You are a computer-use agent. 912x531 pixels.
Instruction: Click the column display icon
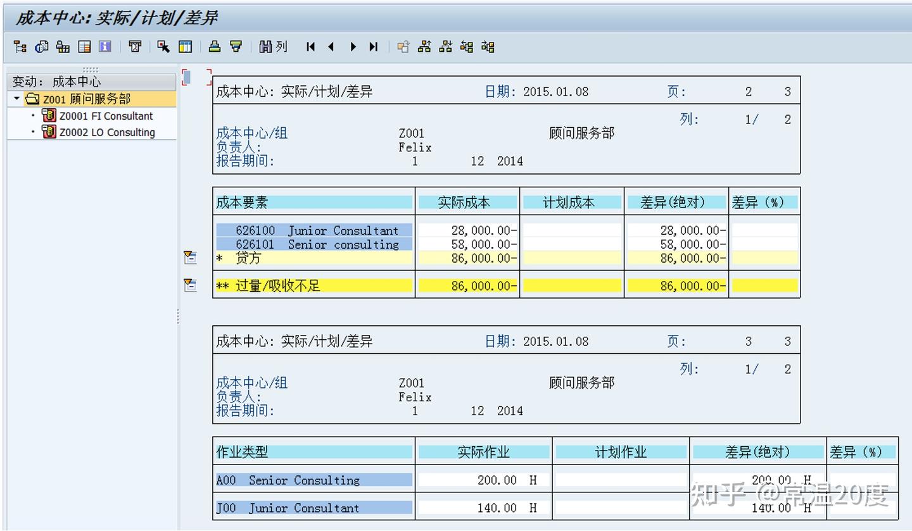click(x=184, y=46)
